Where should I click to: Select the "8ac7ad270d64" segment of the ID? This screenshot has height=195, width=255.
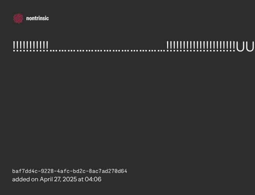tap(108, 171)
